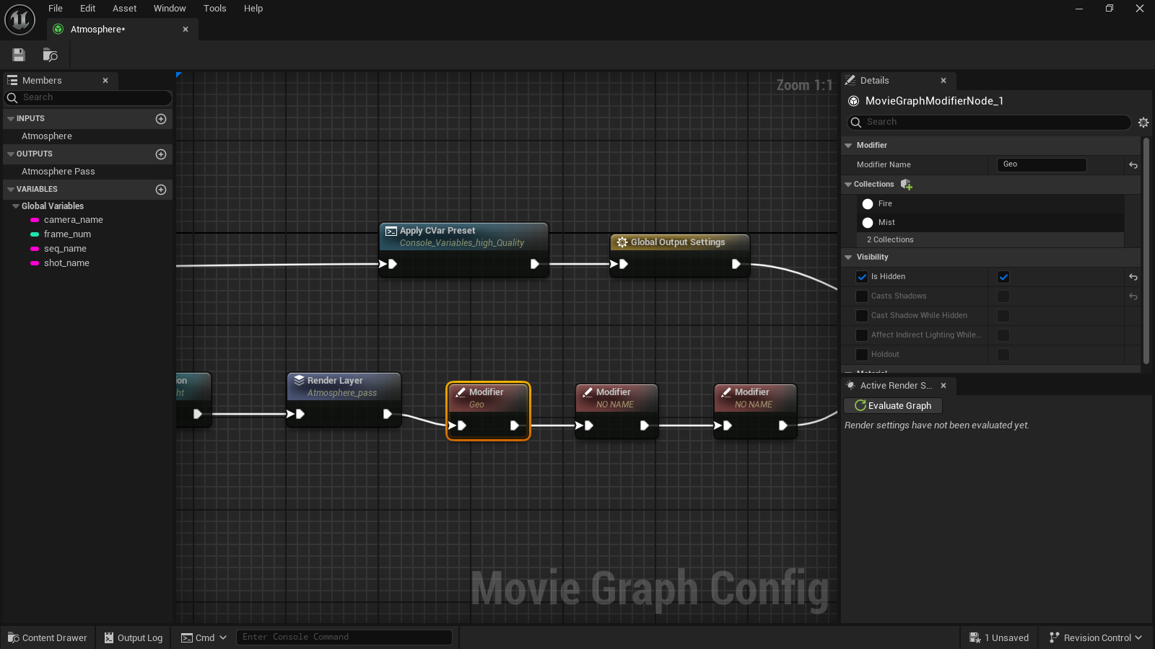Click the Apply CVar Preset node output pin
The image size is (1155, 649).
(x=535, y=264)
